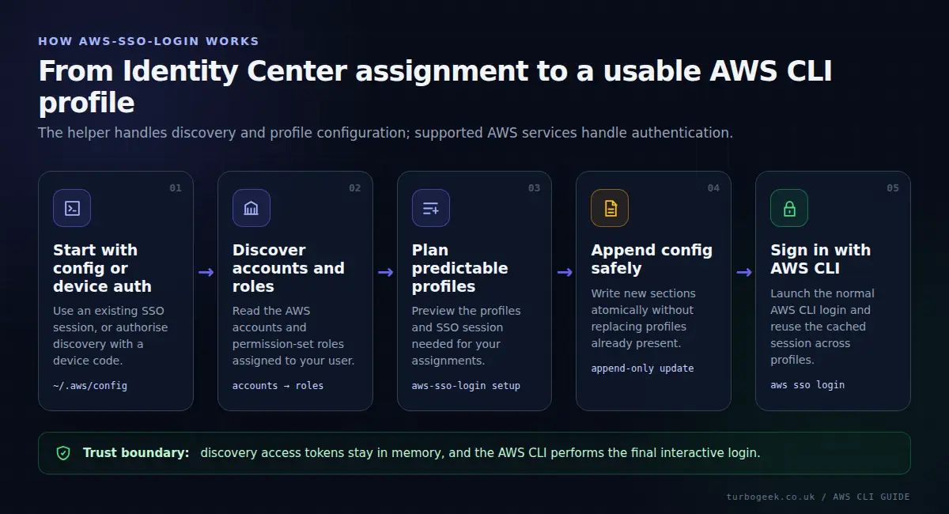The image size is (949, 514).
Task: Click the '~/.aws/config' code text
Action: tap(90, 386)
